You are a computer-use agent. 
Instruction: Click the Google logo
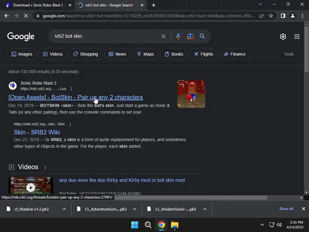pyautogui.click(x=21, y=37)
